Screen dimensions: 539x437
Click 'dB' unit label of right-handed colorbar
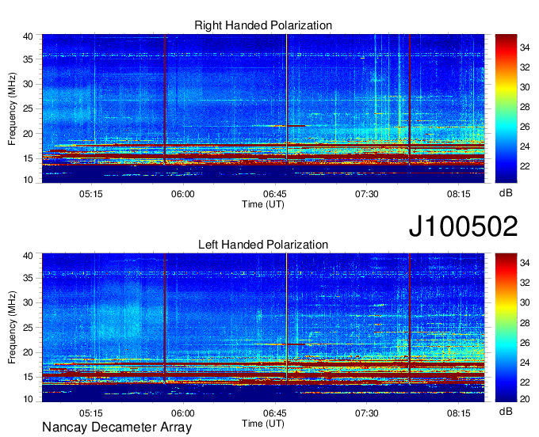point(506,193)
